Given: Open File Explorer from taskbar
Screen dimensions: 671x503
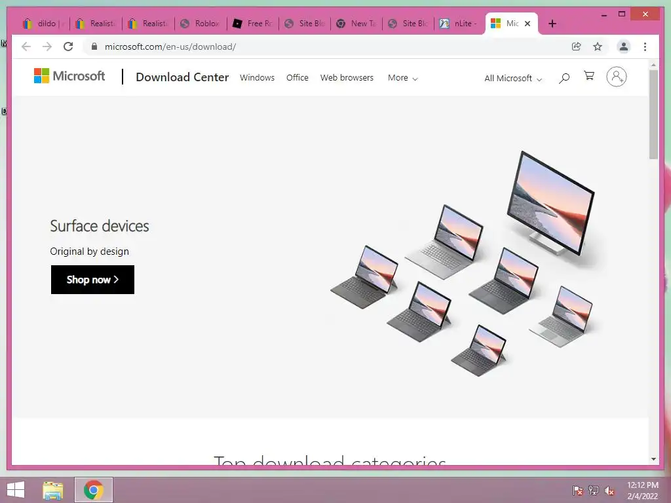Looking at the screenshot, I should coord(52,490).
